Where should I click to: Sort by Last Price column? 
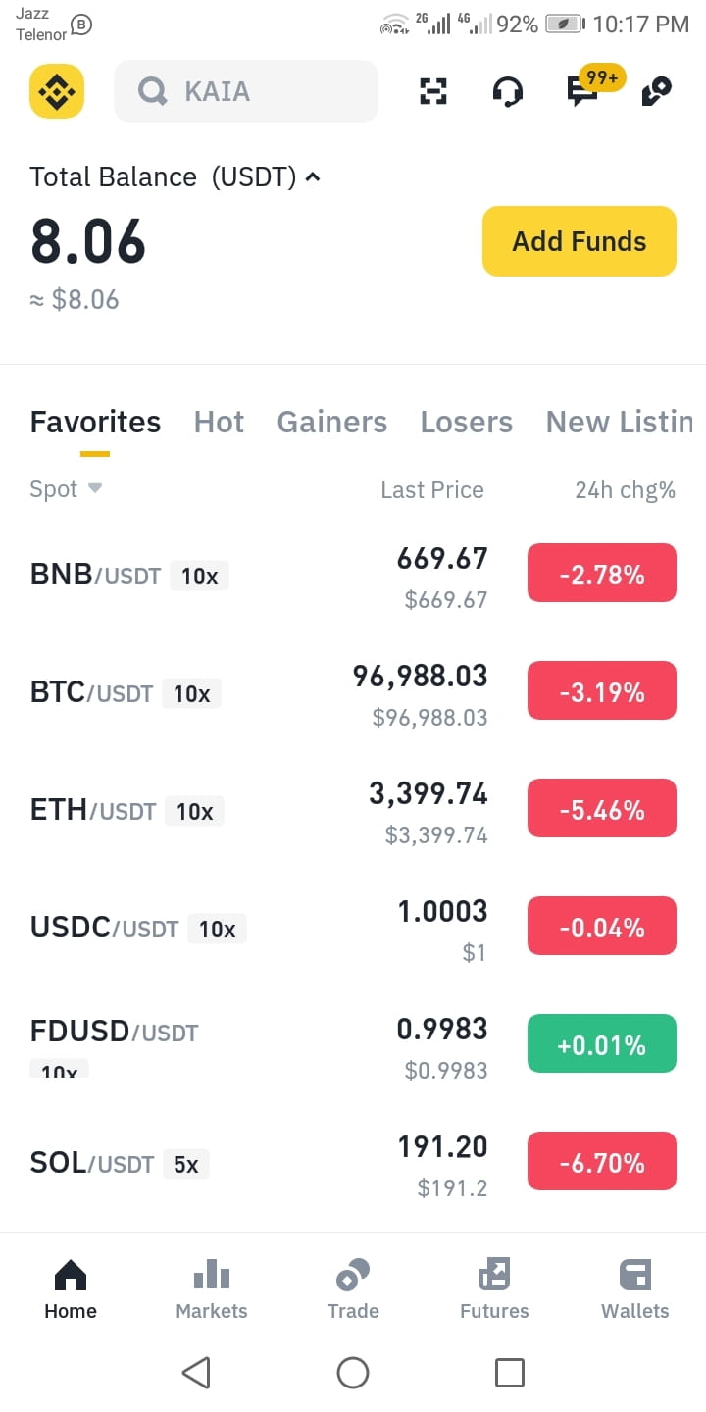[x=432, y=490]
